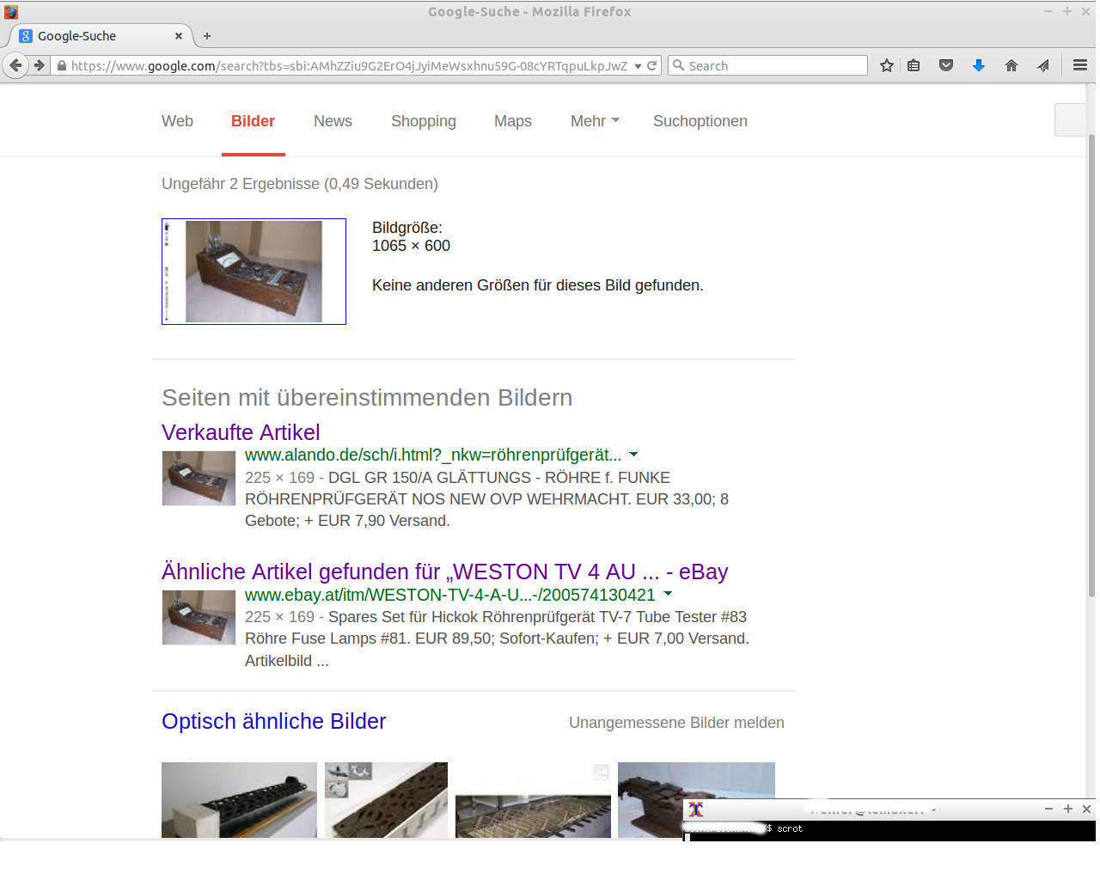The image size is (1100, 880).
Task: Open the Verkaufte Artikel result link
Action: click(241, 432)
